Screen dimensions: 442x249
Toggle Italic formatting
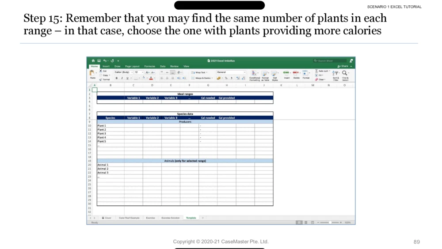pyautogui.click(x=122, y=78)
